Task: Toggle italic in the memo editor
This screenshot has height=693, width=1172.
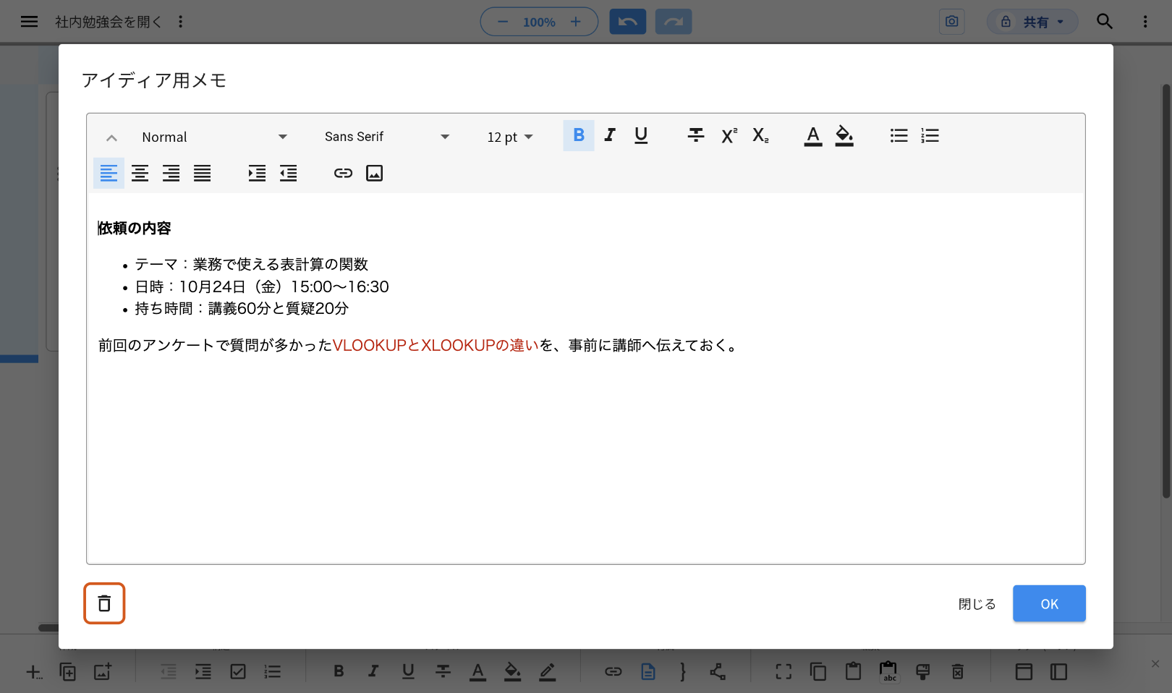Action: 610,135
